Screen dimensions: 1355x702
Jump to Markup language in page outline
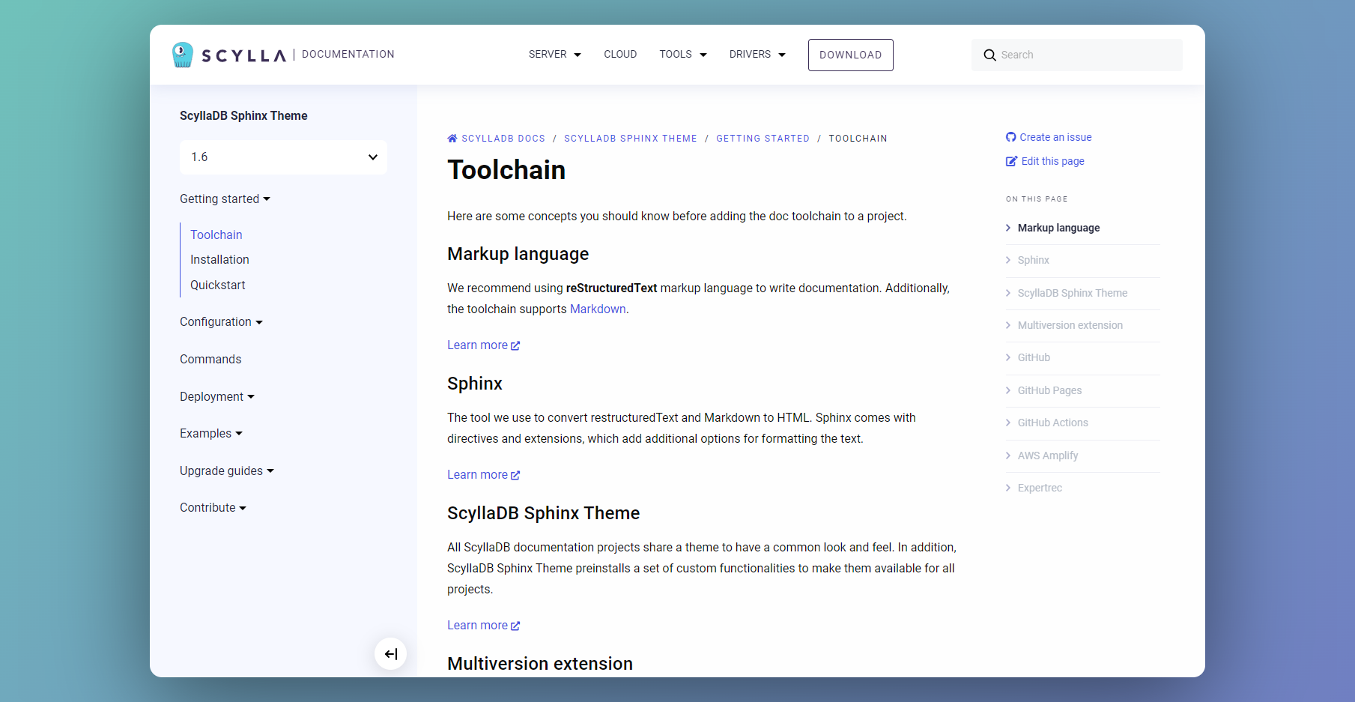click(1058, 228)
